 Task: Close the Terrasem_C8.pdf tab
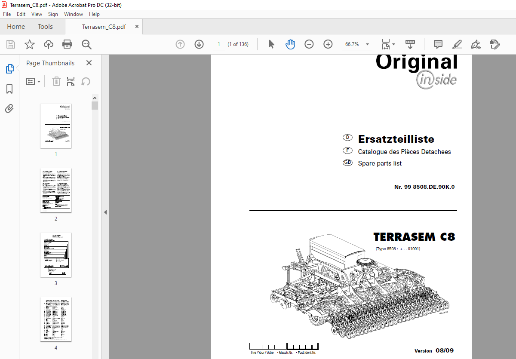coord(137,27)
